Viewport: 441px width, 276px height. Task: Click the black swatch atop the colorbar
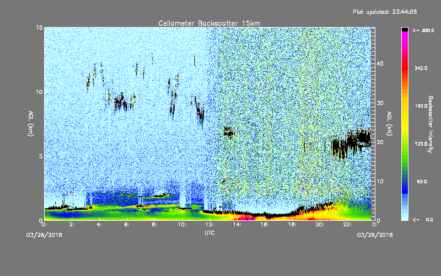point(405,29)
